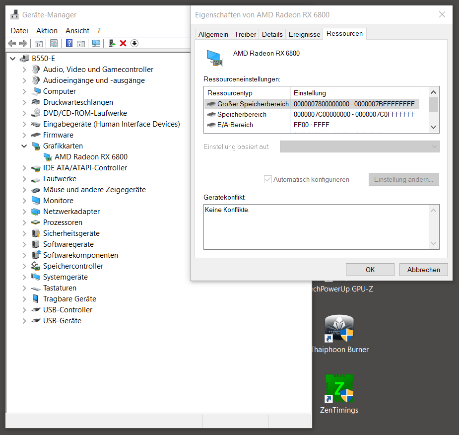Click the resource list scrollbar thumb

pos(434,105)
